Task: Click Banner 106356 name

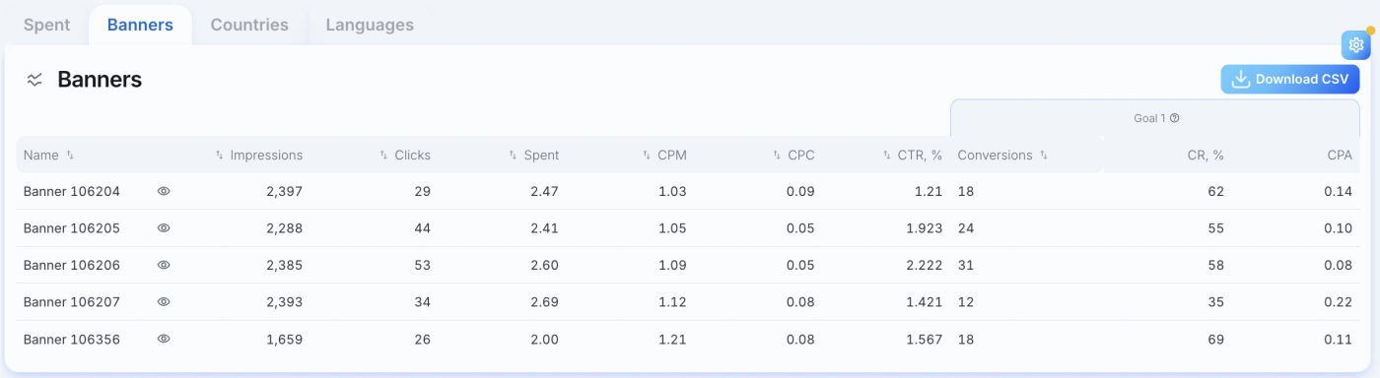Action: pos(72,339)
